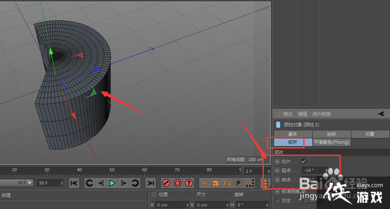This screenshot has width=390, height=209.
Task: Switch to the 基本 tab
Action: 293,134
